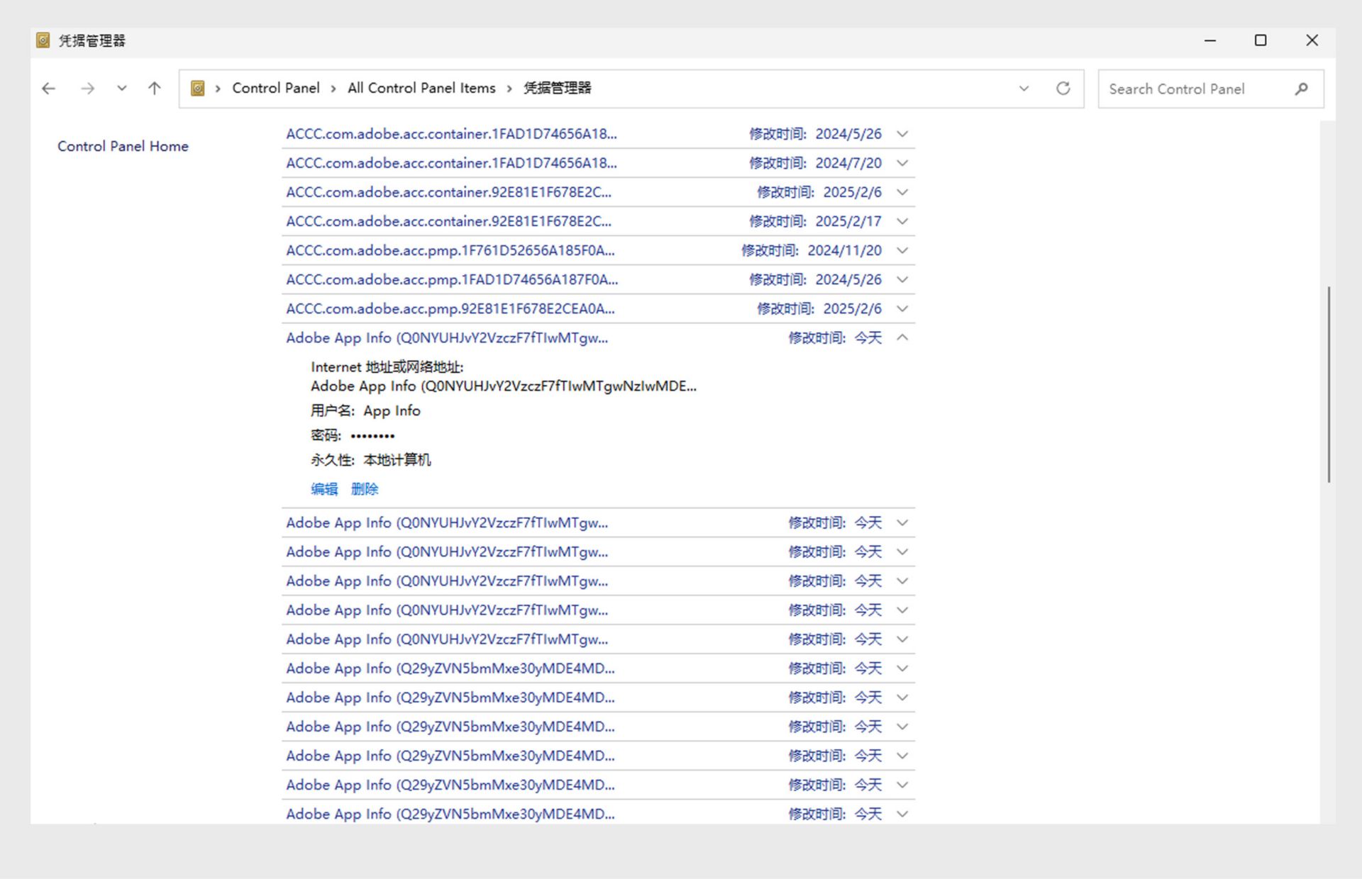Open the Control Panel Home link

(x=123, y=147)
